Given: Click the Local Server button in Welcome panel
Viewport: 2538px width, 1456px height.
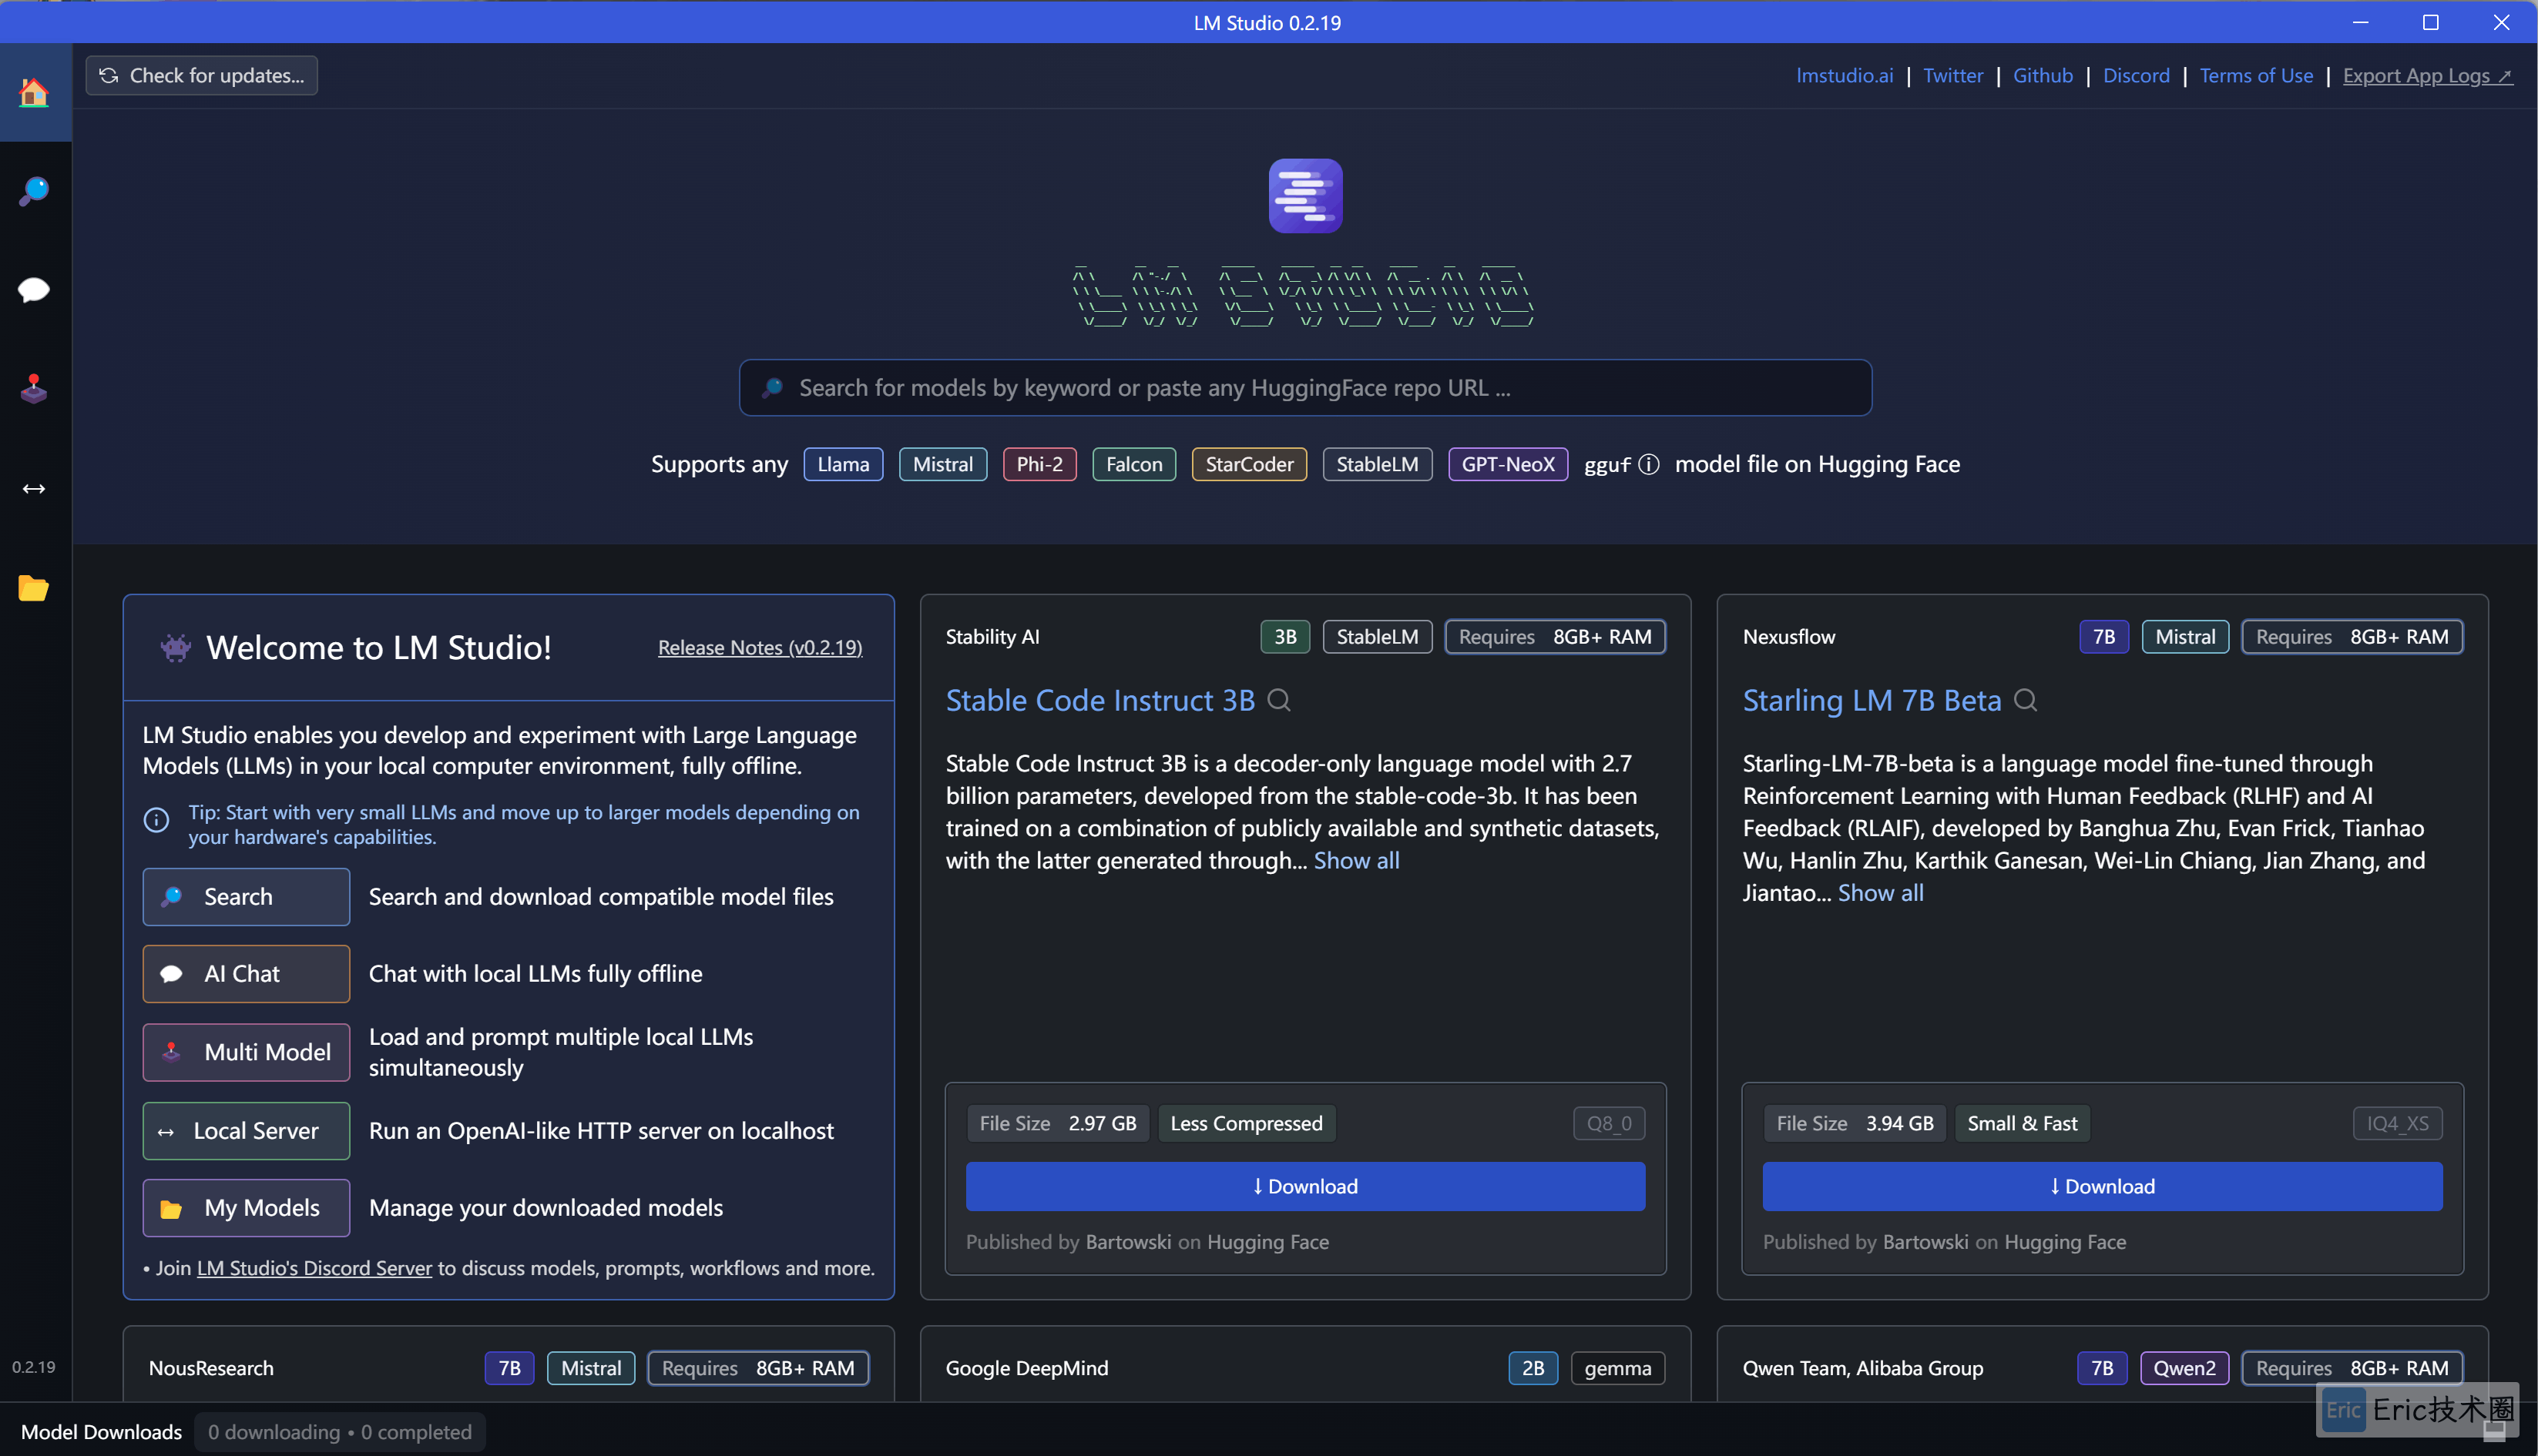Looking at the screenshot, I should (246, 1131).
